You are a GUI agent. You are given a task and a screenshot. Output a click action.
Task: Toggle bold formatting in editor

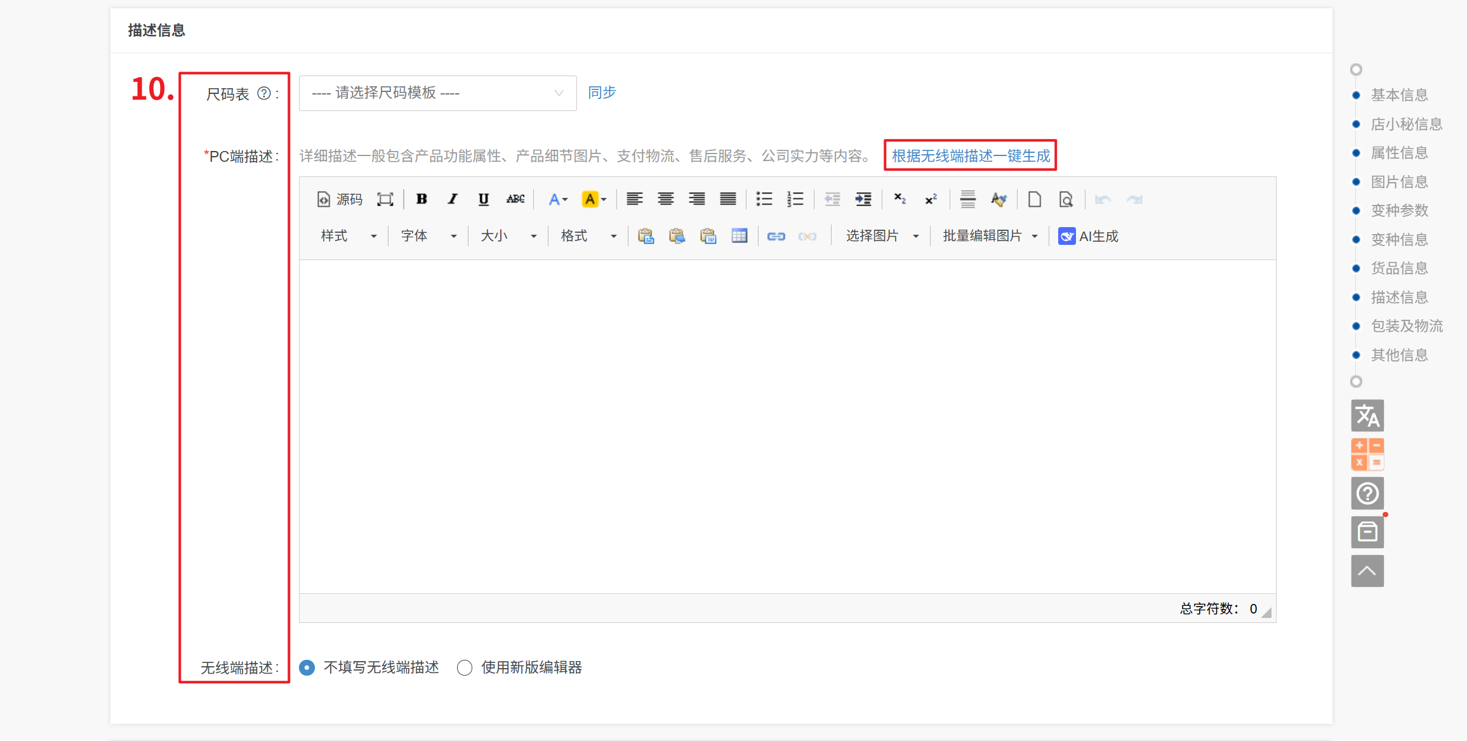pyautogui.click(x=422, y=199)
